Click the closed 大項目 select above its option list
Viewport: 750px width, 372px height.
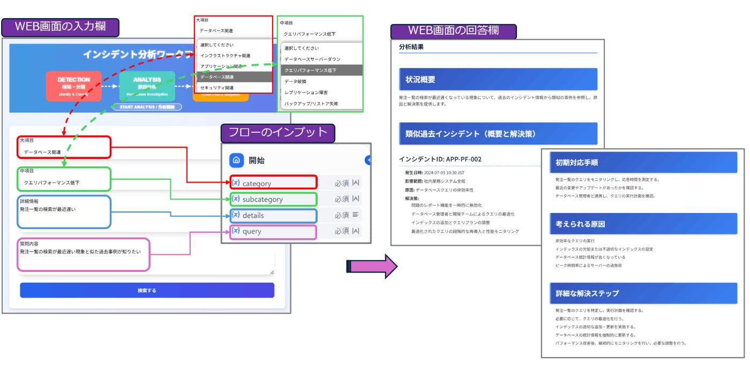tap(234, 31)
